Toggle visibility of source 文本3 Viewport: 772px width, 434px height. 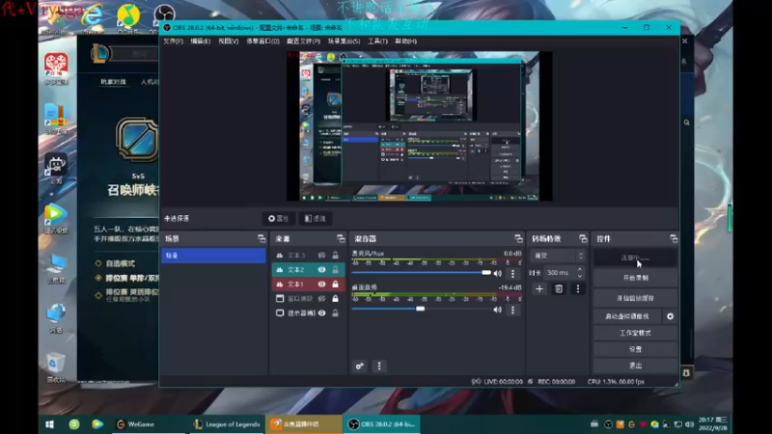pos(321,256)
